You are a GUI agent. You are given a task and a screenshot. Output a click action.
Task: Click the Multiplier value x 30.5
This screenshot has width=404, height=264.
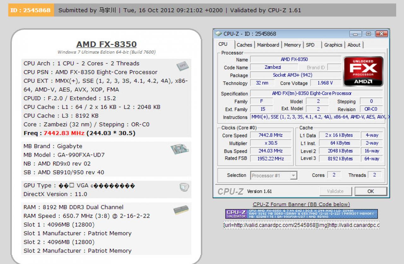click(x=271, y=143)
